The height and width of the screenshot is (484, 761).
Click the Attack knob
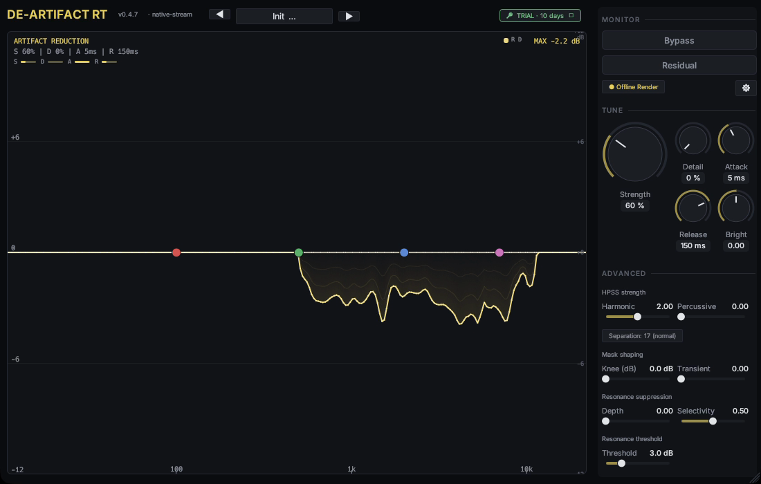[x=736, y=140]
